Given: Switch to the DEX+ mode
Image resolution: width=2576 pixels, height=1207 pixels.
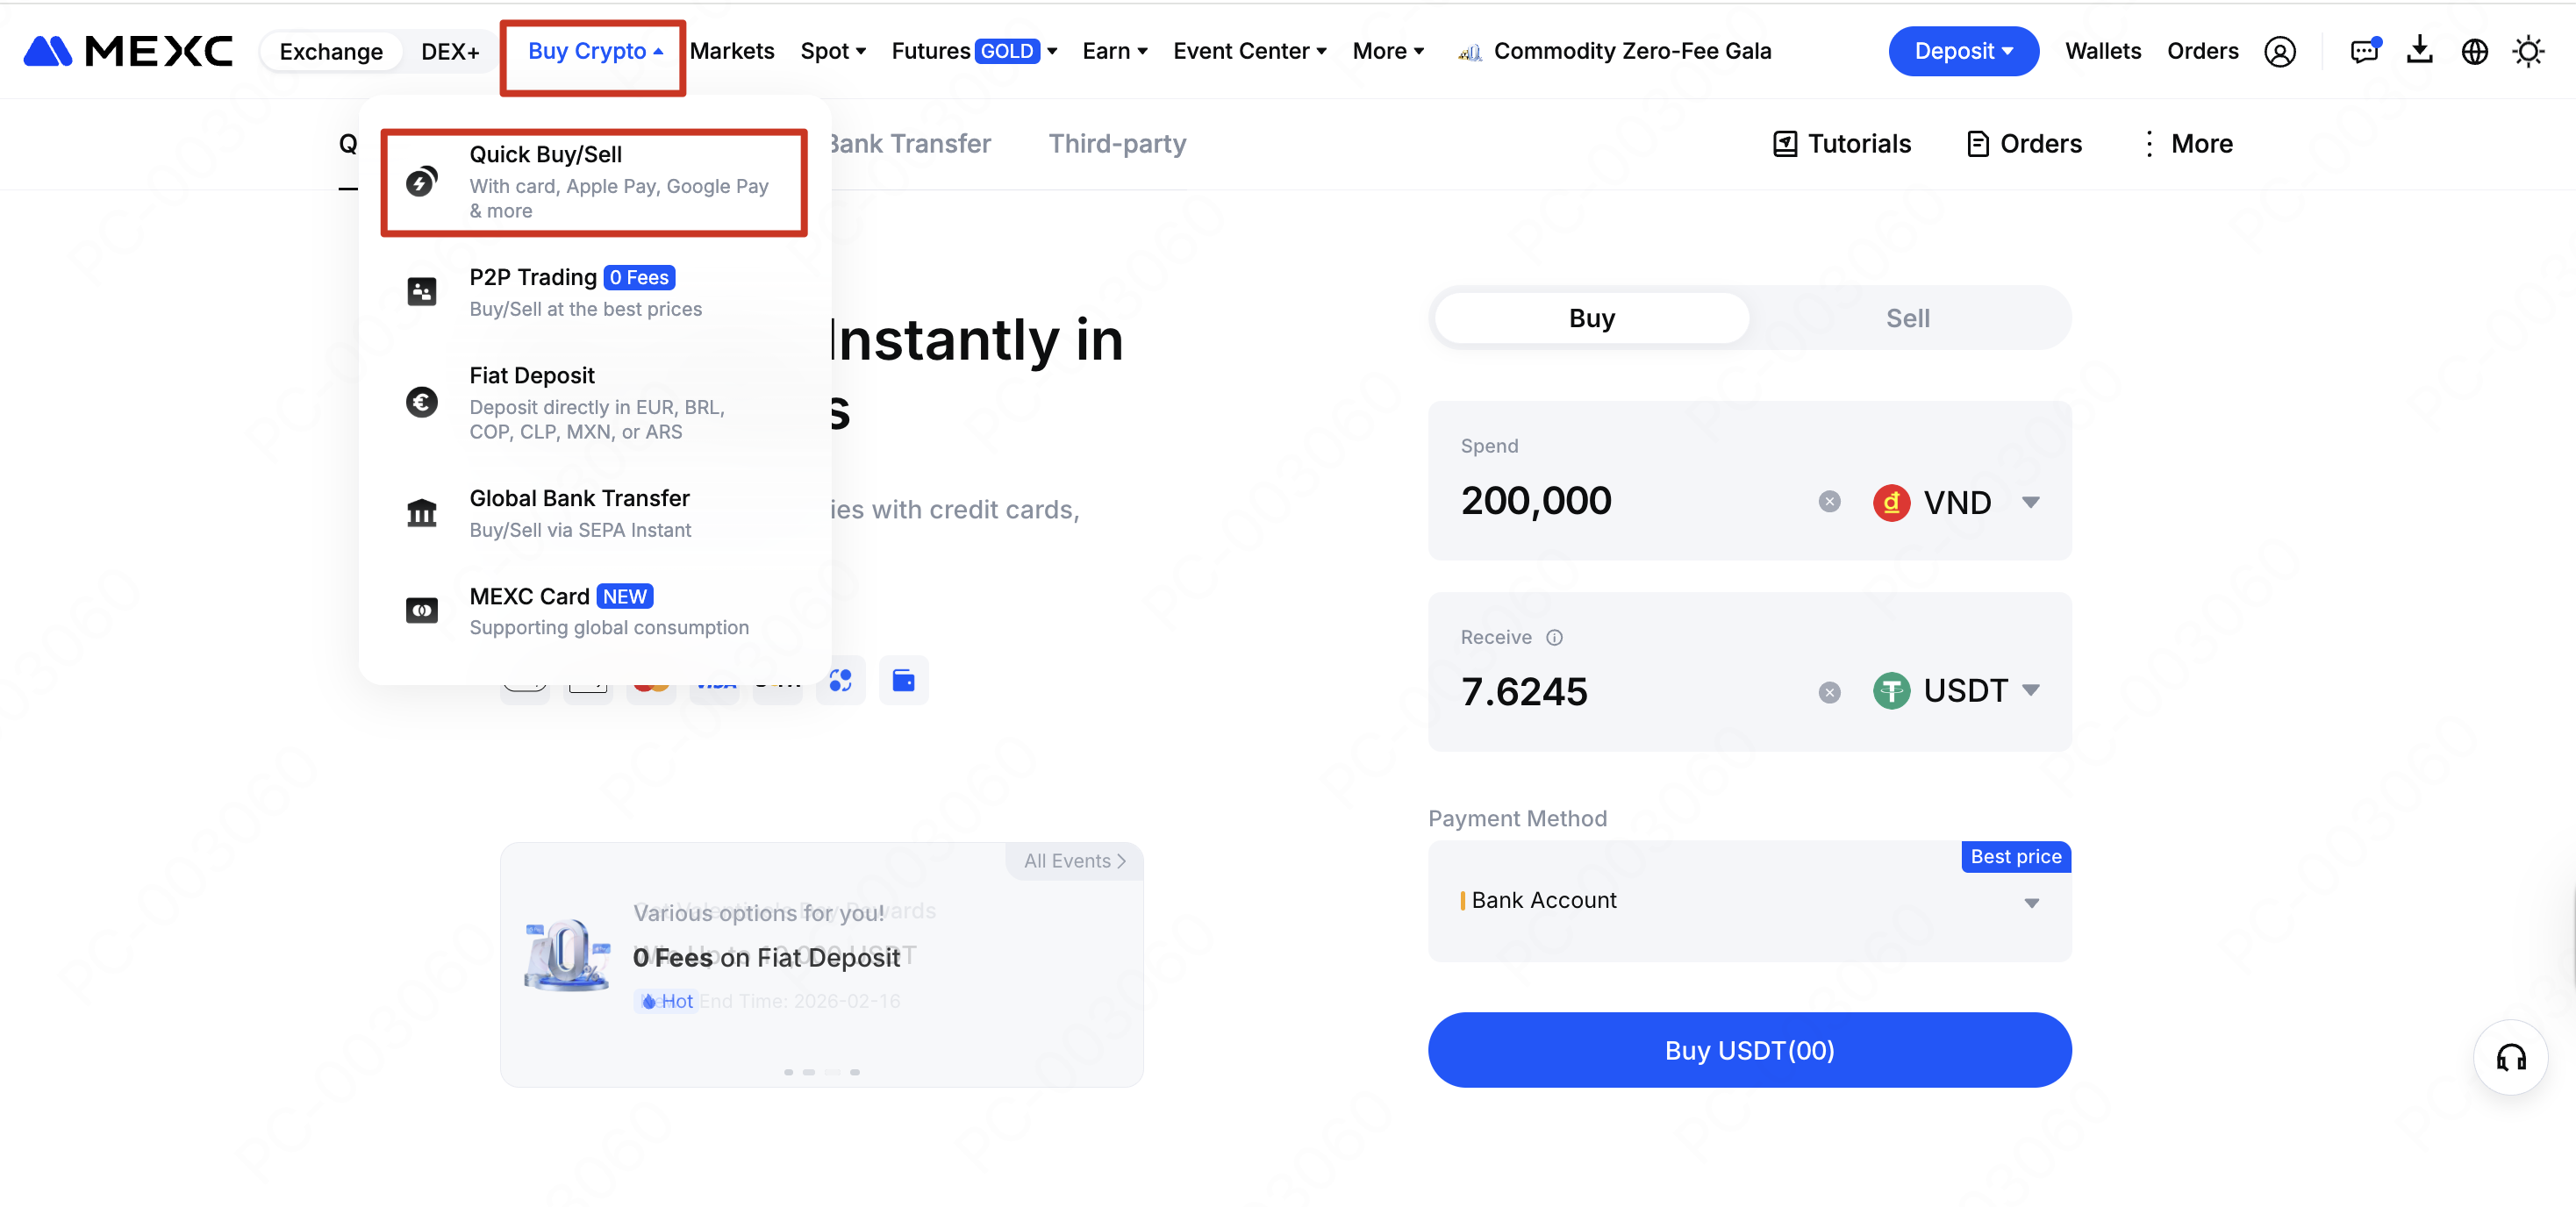Looking at the screenshot, I should pyautogui.click(x=449, y=51).
